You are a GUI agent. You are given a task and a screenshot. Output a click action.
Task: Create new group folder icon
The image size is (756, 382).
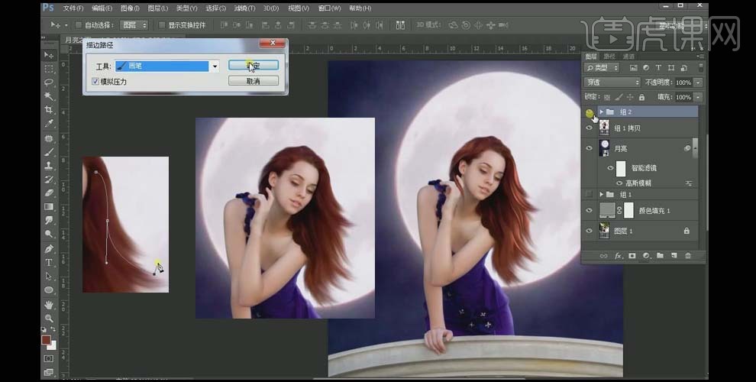point(660,256)
